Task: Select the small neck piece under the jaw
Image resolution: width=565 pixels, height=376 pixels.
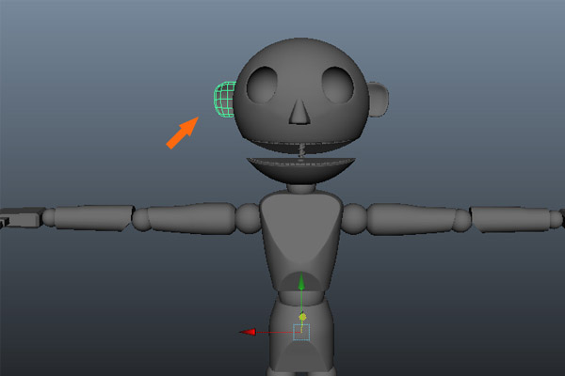Action: point(301,189)
